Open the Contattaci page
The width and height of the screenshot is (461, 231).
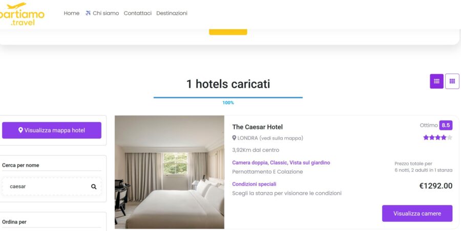click(x=138, y=13)
